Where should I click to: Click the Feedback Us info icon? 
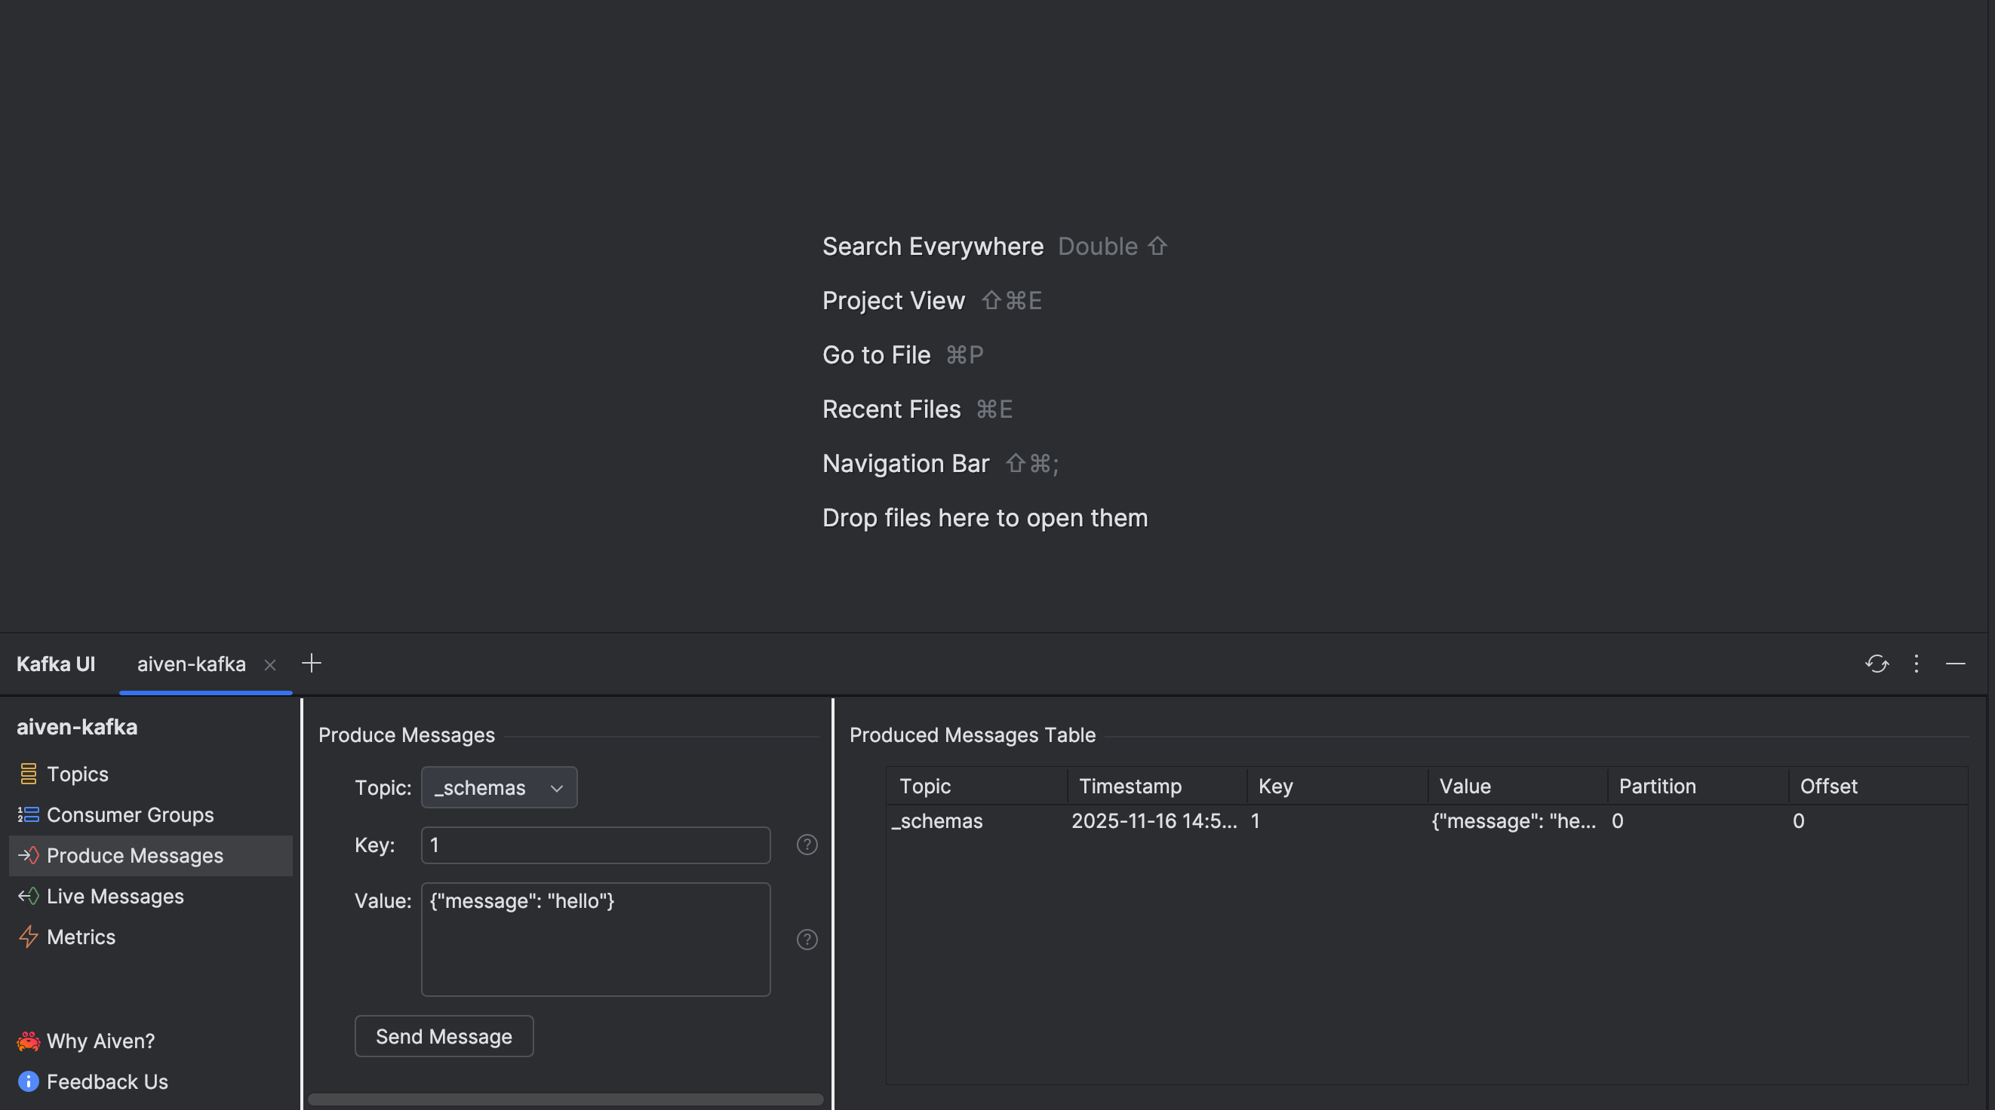28,1081
